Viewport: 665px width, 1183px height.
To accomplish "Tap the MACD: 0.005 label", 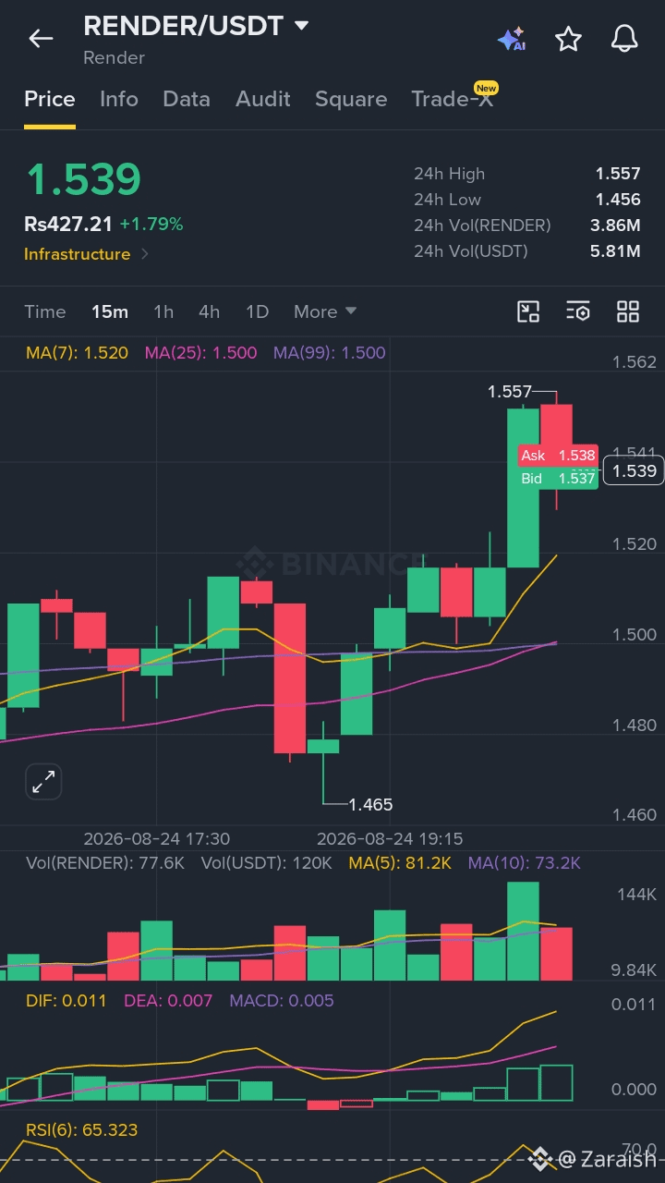I will tap(282, 1001).
